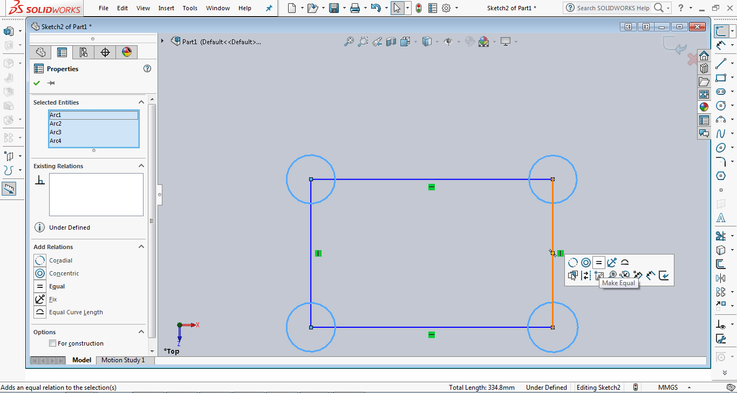This screenshot has height=393, width=737.
Task: Pin the Properties panel open
Action: 51,83
